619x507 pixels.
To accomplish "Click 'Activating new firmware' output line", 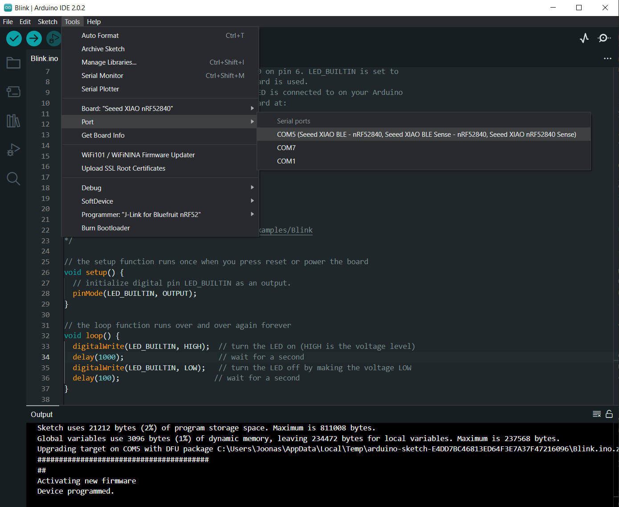I will (87, 481).
